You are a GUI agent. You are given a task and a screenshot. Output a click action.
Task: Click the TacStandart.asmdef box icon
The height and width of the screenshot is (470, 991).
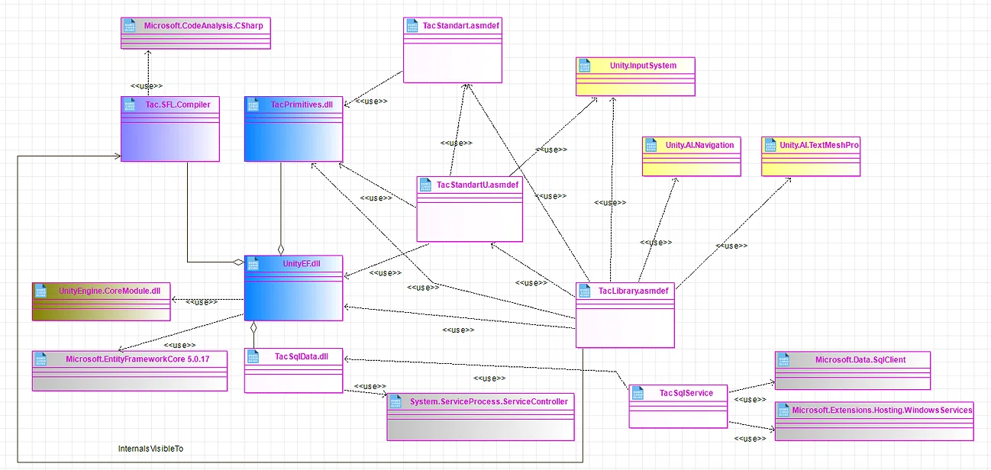point(412,26)
